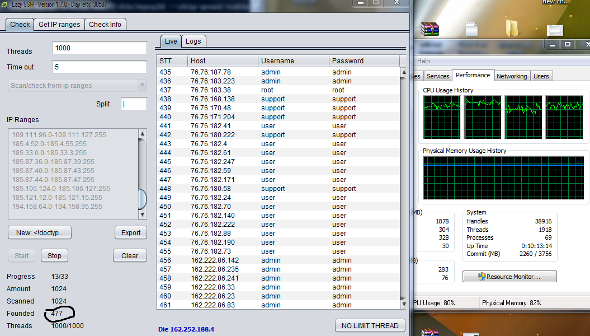Click the Threads input field

coord(100,48)
